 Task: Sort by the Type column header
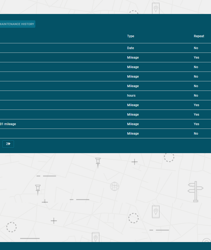131,36
